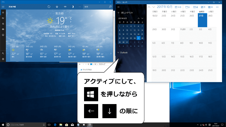Click the taskbar search box
The width and height of the screenshot is (226, 127).
[x=26, y=125]
